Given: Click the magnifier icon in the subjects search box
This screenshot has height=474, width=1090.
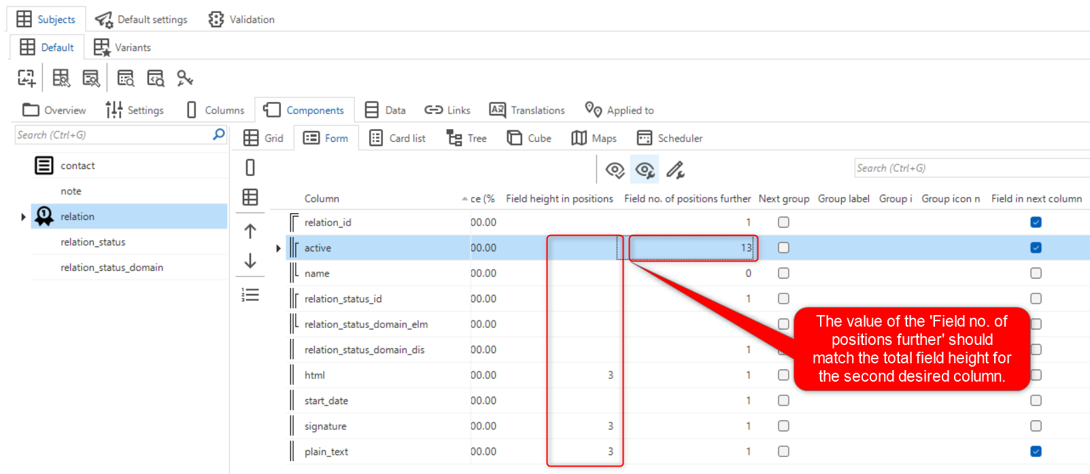Looking at the screenshot, I should [x=218, y=134].
